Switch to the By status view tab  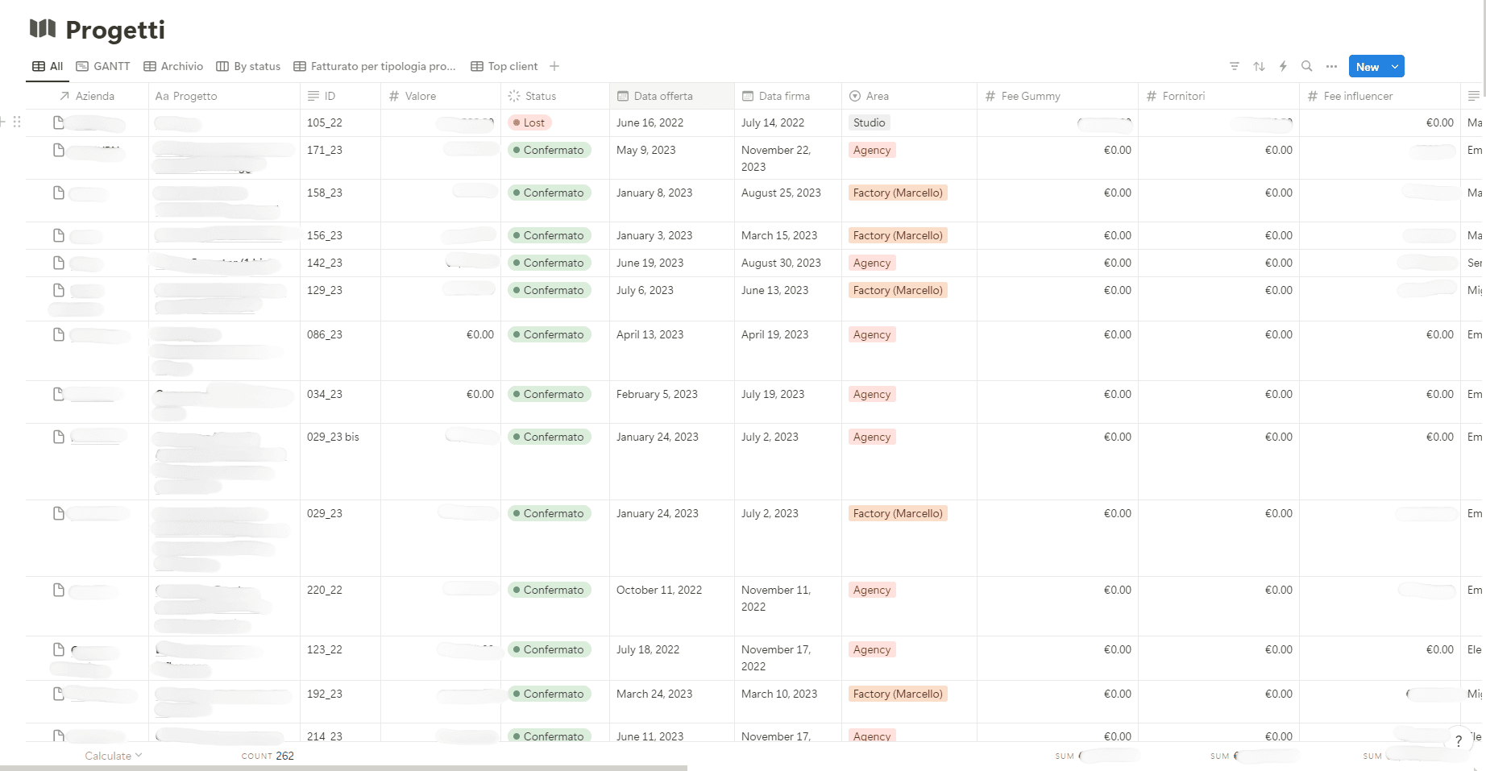click(248, 66)
